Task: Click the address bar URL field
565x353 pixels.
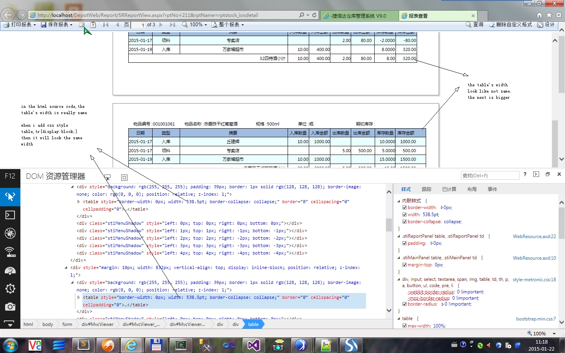Action: coord(165,15)
